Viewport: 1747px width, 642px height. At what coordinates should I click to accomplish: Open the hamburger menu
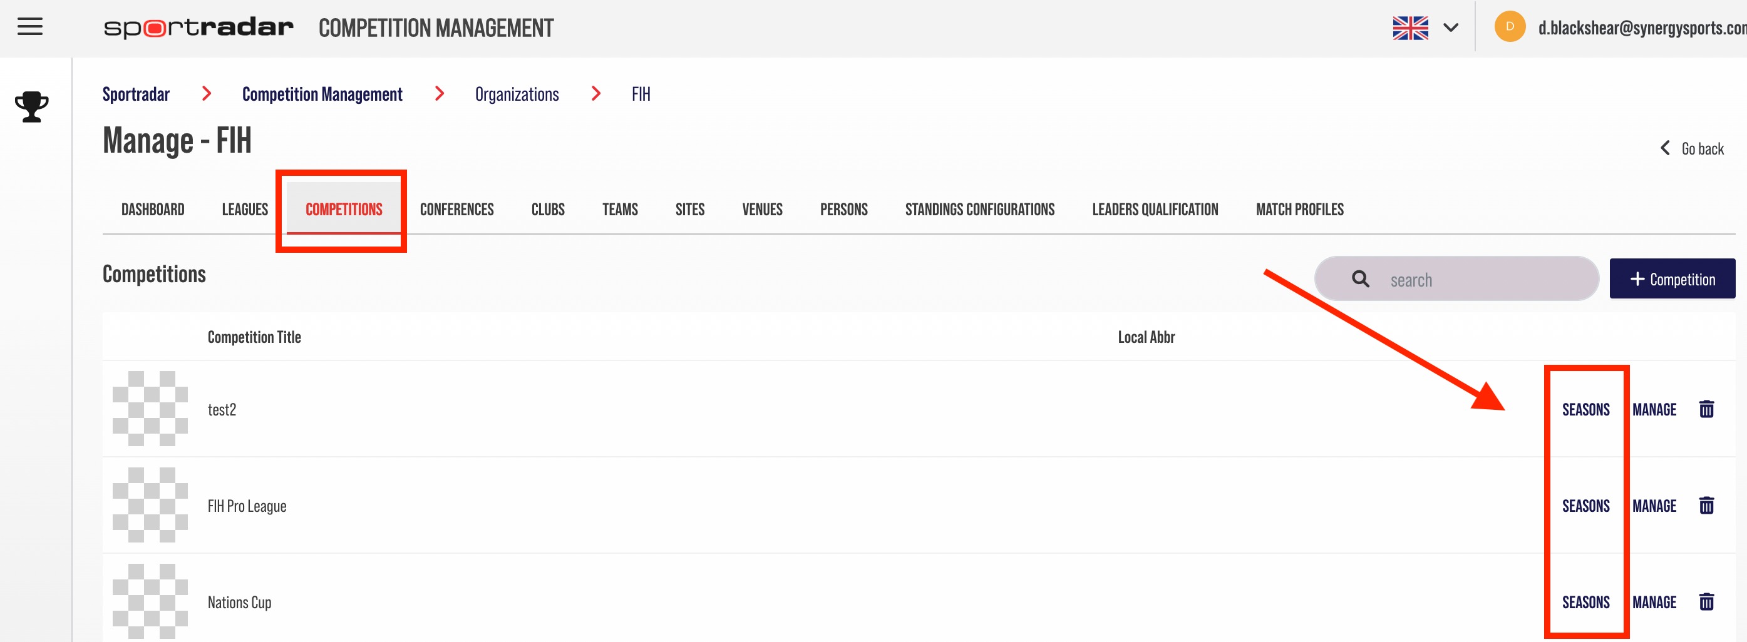30,27
